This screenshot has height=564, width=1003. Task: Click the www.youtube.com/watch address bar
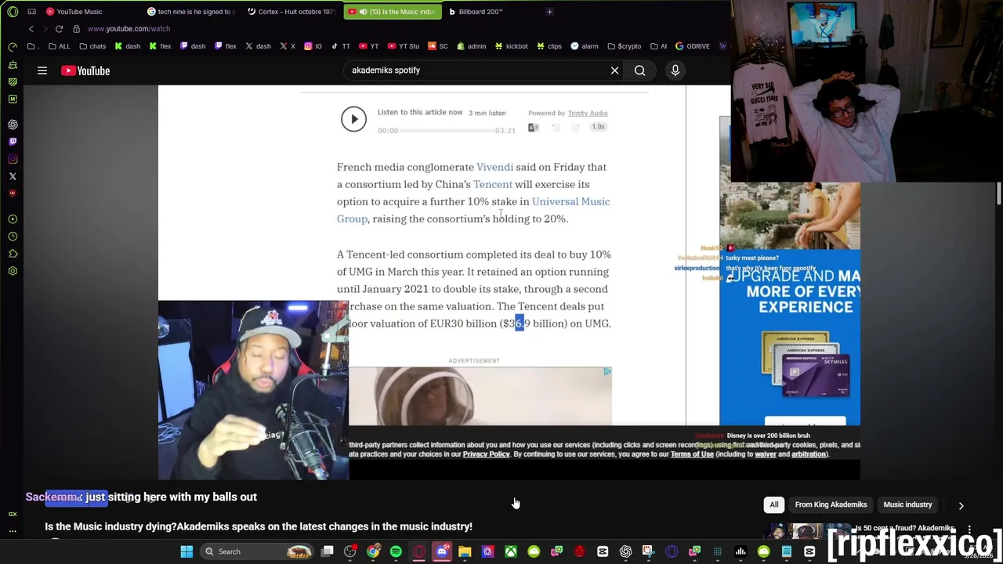[129, 29]
